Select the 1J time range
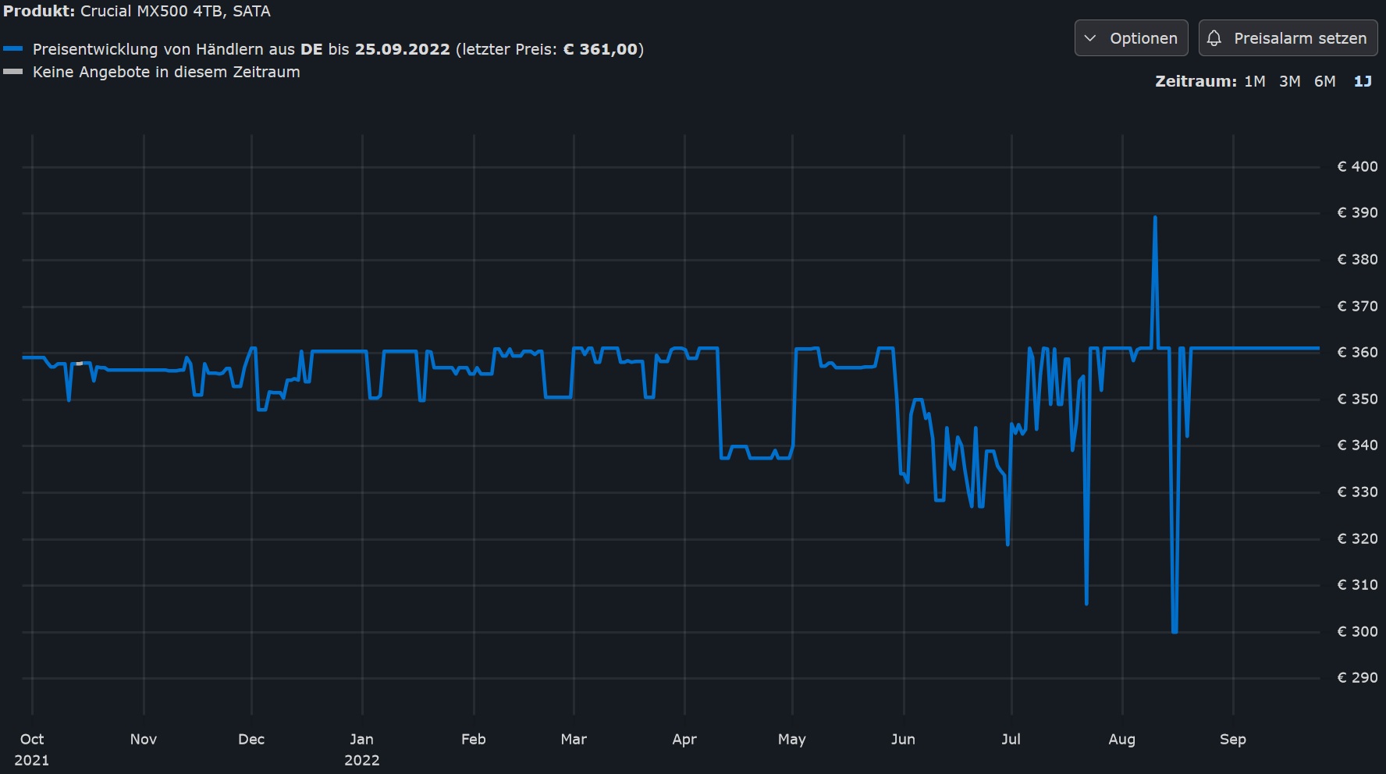Image resolution: width=1386 pixels, height=774 pixels. 1363,81
